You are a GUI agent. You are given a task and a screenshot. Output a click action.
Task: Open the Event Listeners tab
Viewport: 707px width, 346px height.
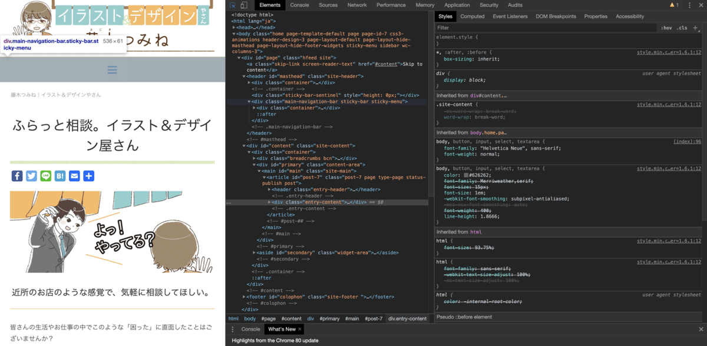510,16
